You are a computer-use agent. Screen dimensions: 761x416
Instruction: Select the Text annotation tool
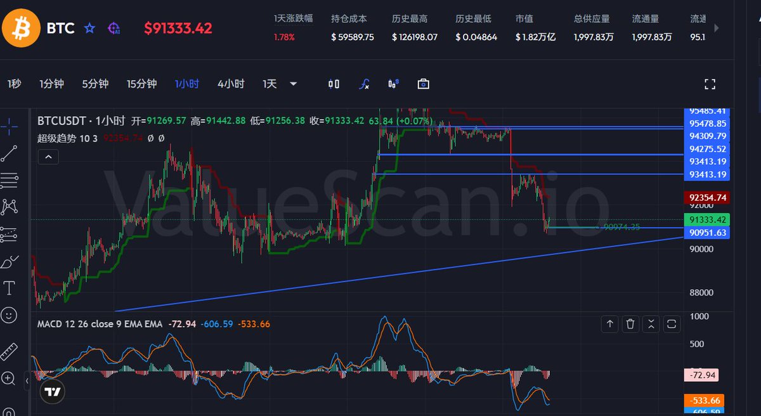click(10, 289)
